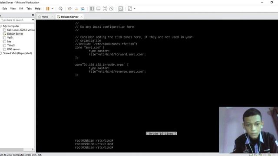Click the Suspend (pause) VM icon

[x=48, y=9]
